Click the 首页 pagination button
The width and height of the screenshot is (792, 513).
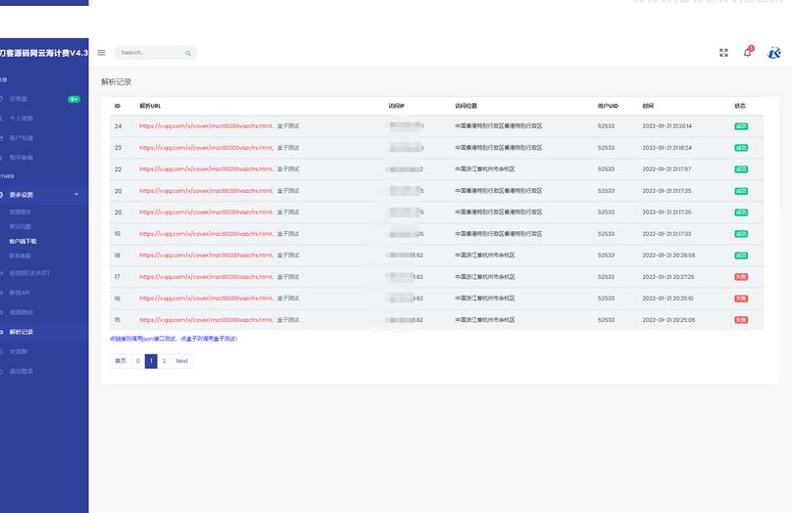[121, 361]
